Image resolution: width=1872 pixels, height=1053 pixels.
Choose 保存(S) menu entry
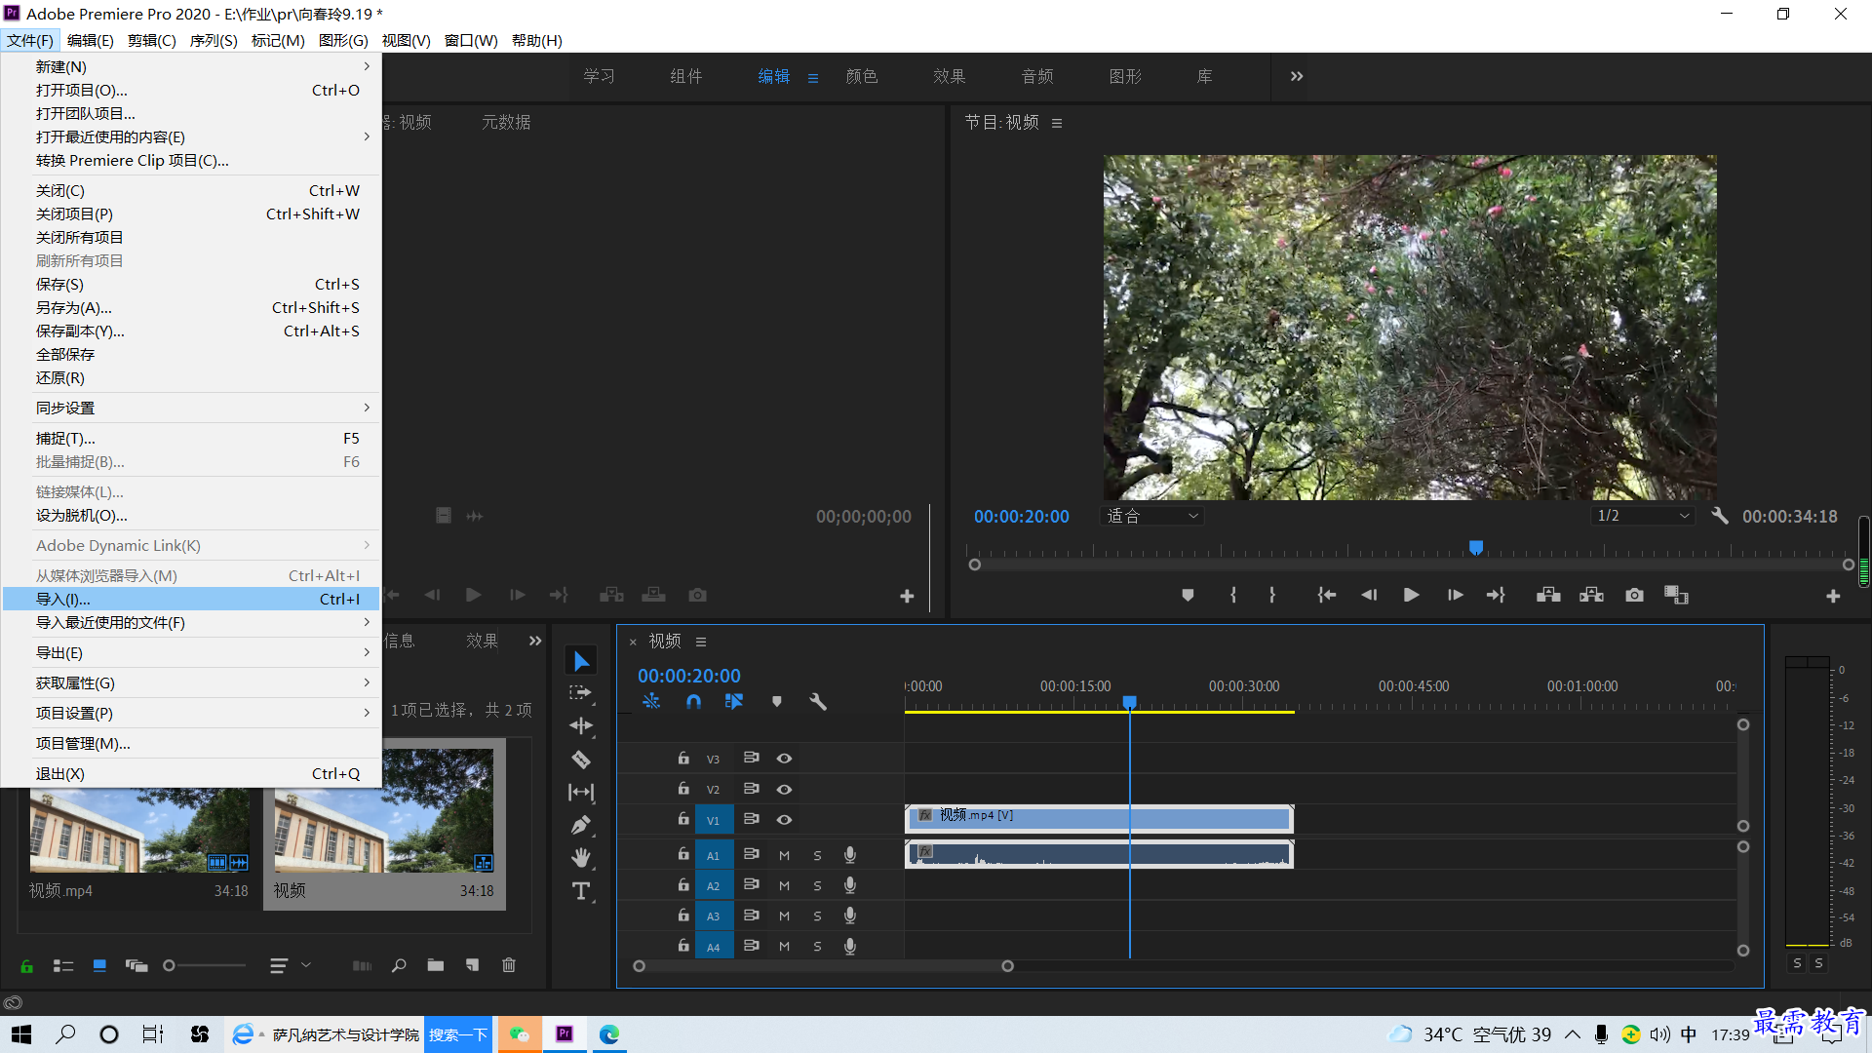pyautogui.click(x=191, y=284)
